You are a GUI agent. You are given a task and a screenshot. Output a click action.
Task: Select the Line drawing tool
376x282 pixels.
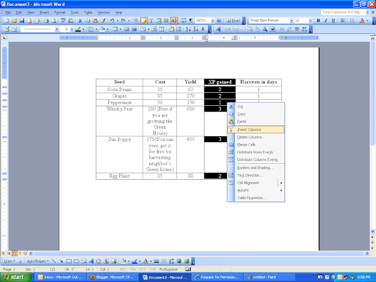(x=53, y=261)
